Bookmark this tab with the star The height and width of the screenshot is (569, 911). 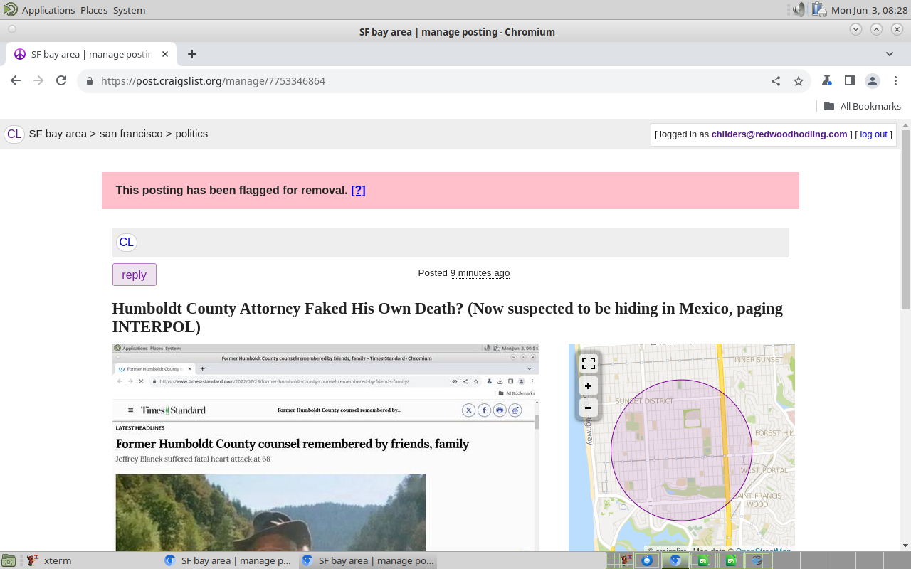click(799, 81)
